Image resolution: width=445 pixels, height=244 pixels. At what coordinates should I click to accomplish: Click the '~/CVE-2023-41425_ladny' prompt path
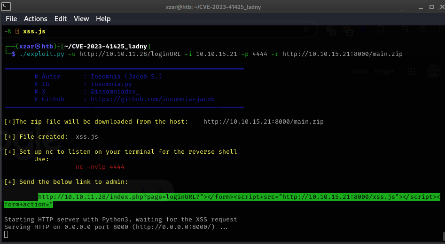click(x=106, y=46)
